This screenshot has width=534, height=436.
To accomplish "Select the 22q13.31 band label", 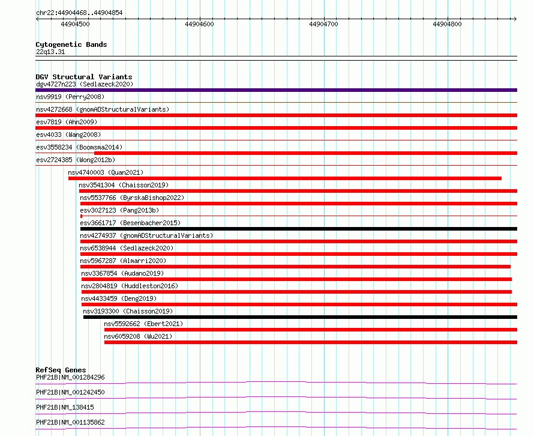I will [50, 52].
